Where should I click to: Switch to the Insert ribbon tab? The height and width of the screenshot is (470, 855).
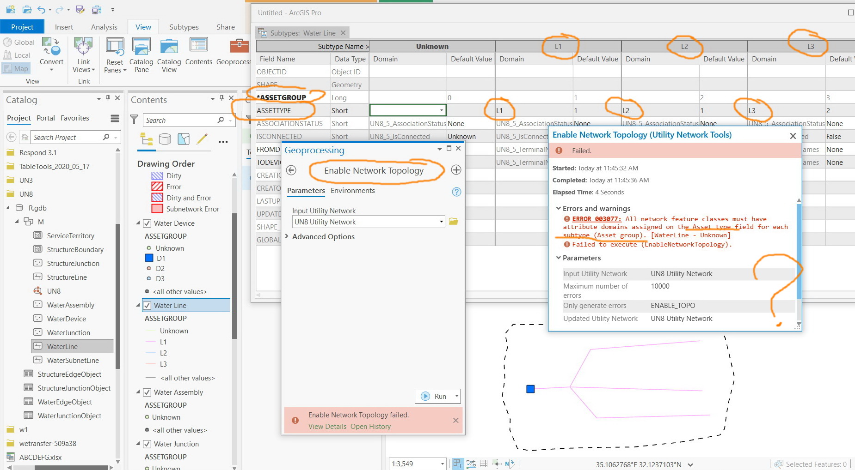coord(64,27)
